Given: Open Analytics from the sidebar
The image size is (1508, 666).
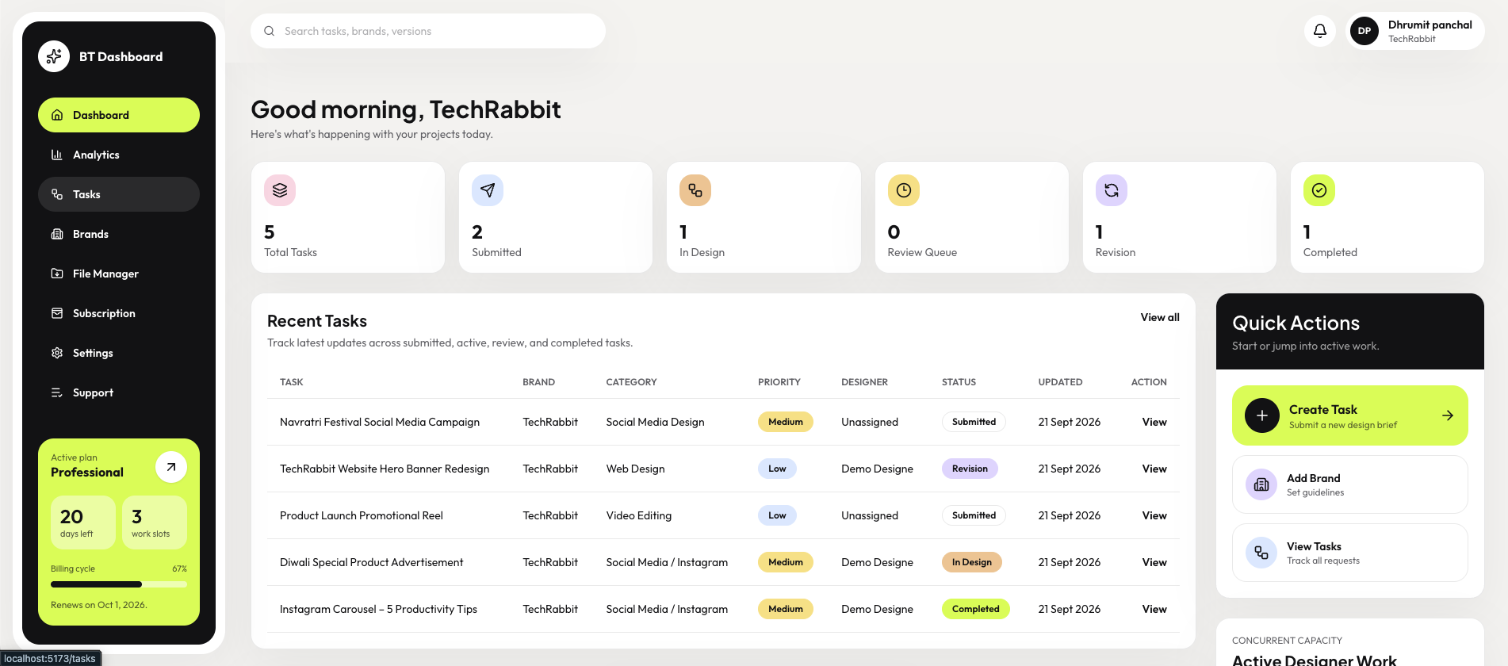Looking at the screenshot, I should [x=119, y=155].
